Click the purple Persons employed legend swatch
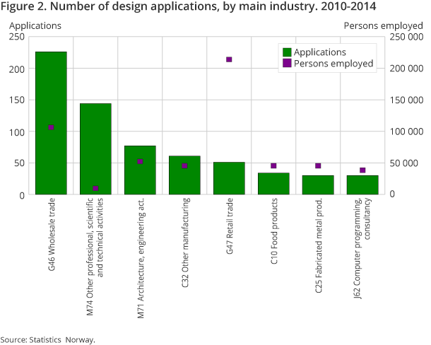 (x=287, y=64)
